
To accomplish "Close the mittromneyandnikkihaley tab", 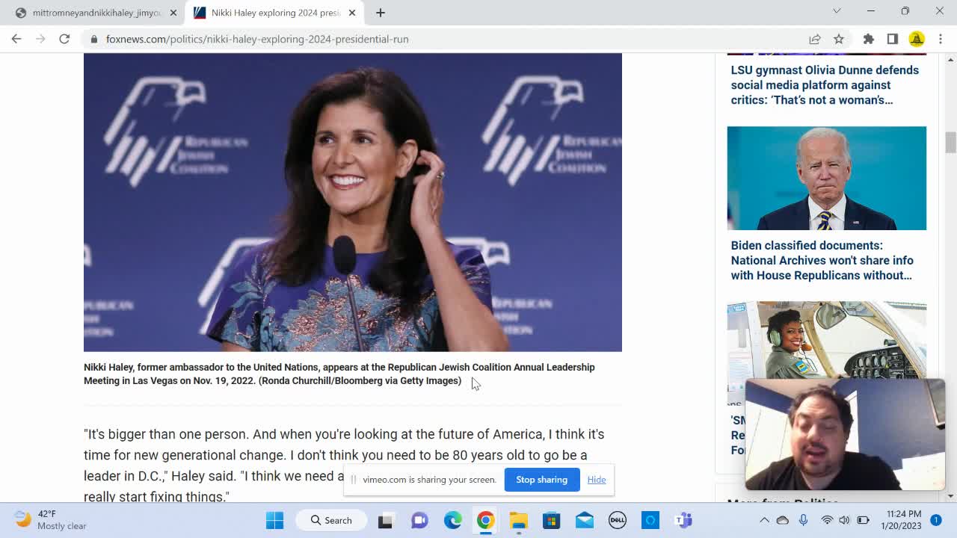I will click(173, 13).
